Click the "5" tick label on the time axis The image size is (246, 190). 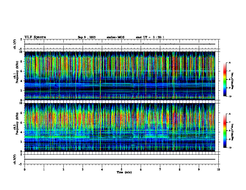(x=121, y=170)
